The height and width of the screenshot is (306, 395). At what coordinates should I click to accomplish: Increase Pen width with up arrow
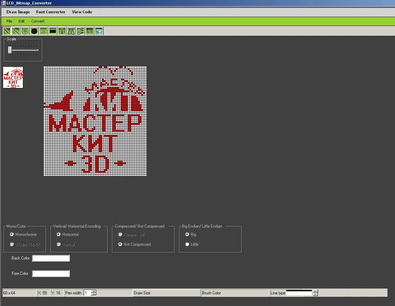pyautogui.click(x=94, y=291)
